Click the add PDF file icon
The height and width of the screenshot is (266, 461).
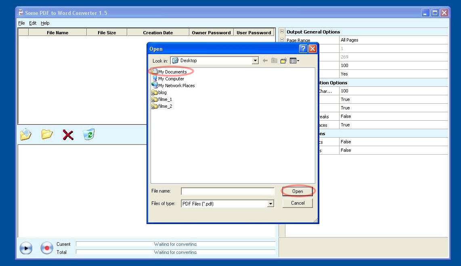coord(25,134)
